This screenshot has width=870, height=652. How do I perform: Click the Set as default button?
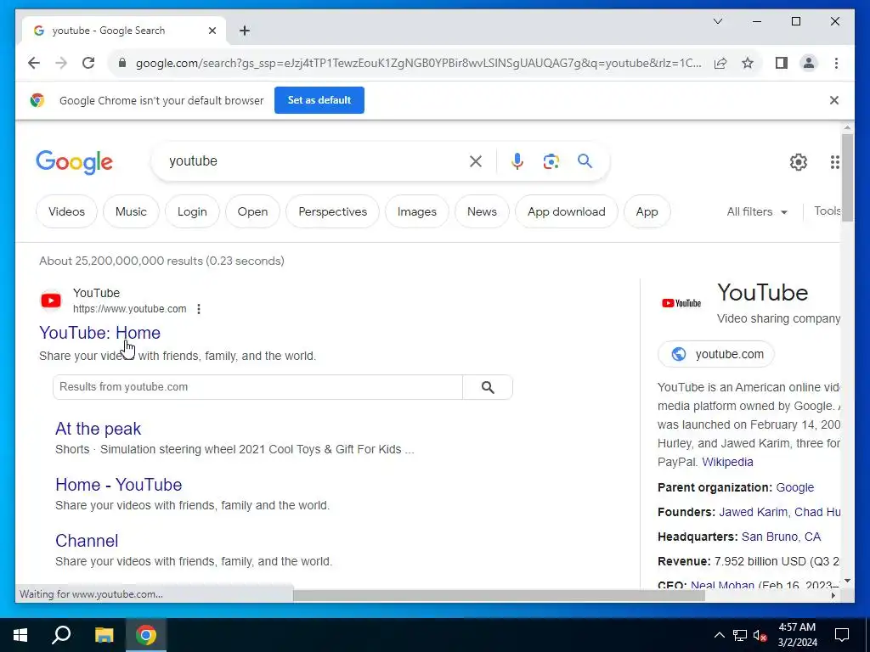click(319, 100)
